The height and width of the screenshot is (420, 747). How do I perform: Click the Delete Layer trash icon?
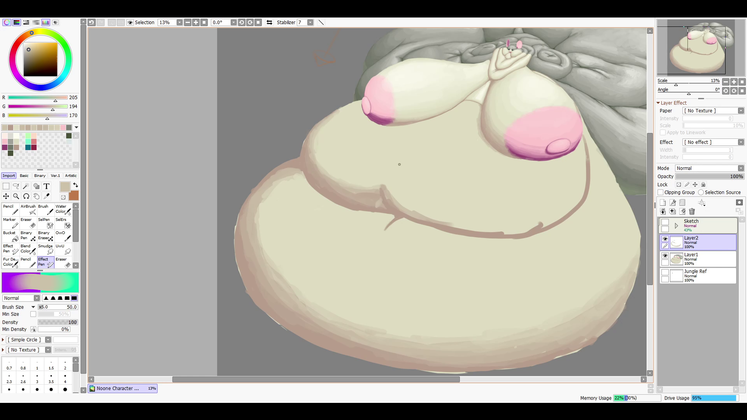pyautogui.click(x=692, y=212)
